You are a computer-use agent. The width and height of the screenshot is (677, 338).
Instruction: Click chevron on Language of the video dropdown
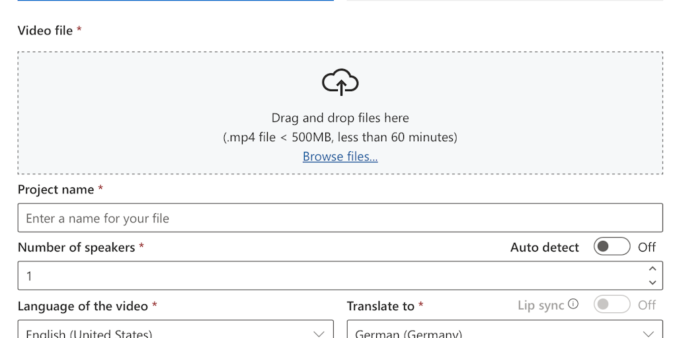319,333
